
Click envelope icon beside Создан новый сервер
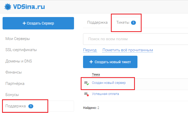pyautogui.click(x=87, y=83)
